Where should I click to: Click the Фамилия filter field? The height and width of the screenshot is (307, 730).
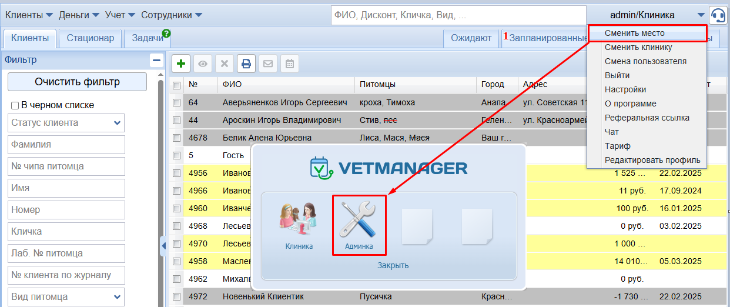click(x=66, y=145)
